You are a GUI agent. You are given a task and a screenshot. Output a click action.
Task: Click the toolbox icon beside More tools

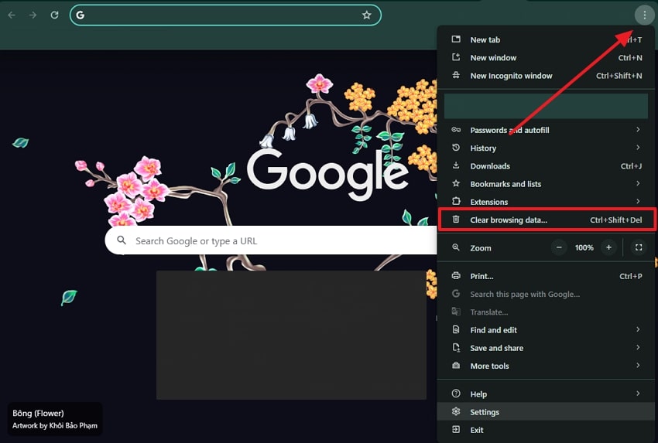456,366
